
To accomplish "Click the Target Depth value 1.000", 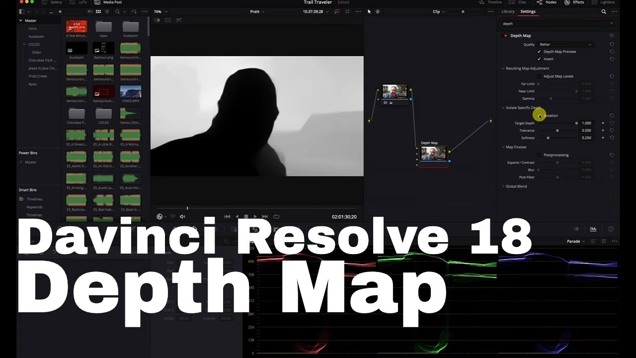I will pyautogui.click(x=586, y=123).
